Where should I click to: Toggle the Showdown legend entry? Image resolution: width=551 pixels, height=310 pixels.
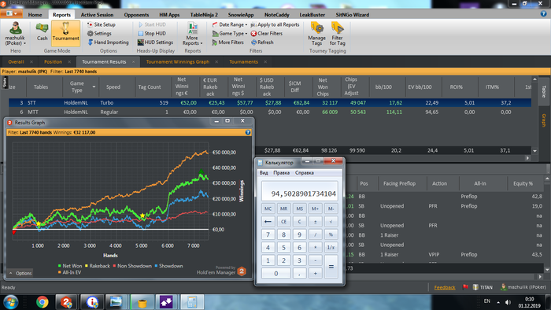coord(168,266)
